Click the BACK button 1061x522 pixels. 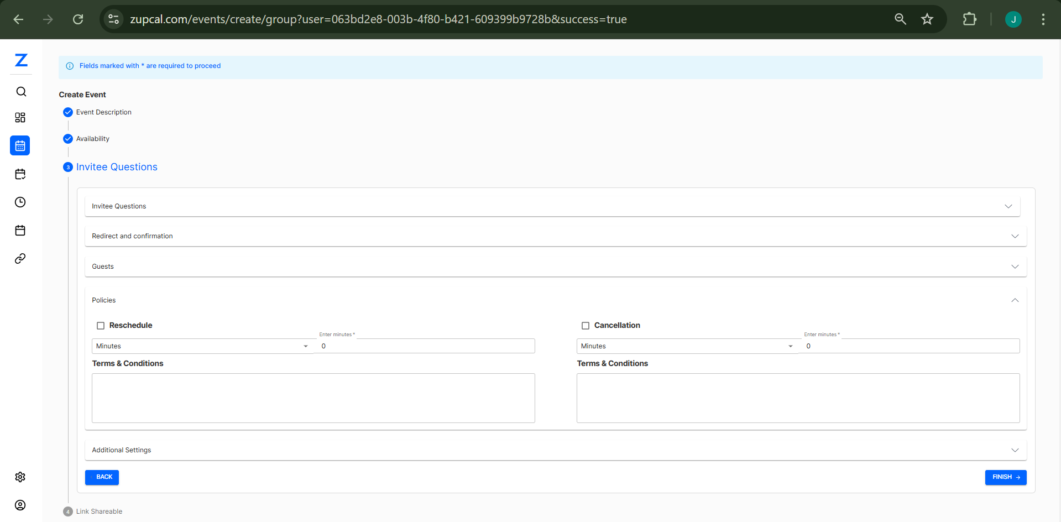pyautogui.click(x=102, y=477)
